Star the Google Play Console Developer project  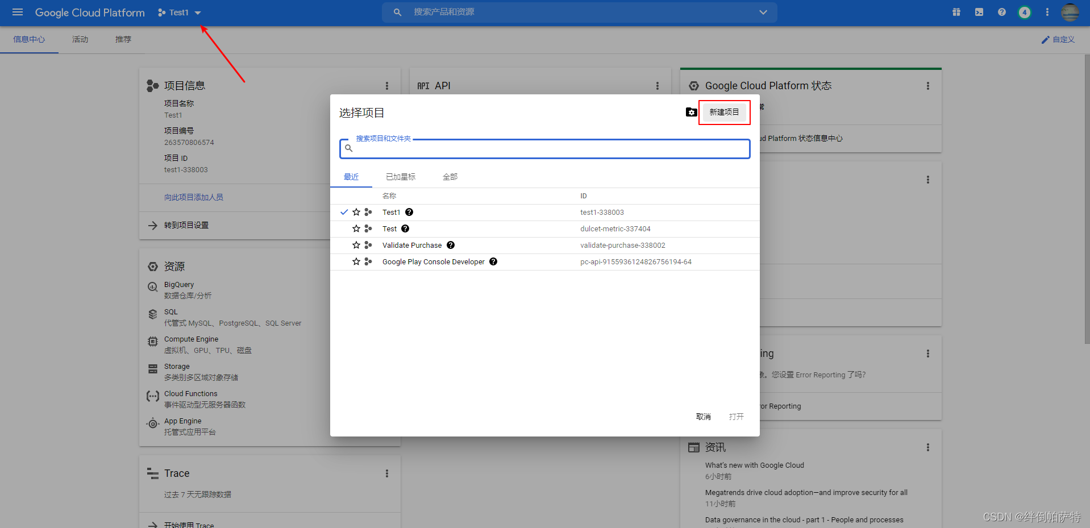(356, 261)
